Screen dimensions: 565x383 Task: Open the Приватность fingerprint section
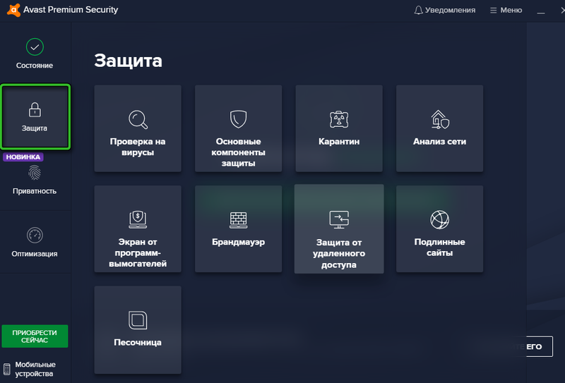35,180
